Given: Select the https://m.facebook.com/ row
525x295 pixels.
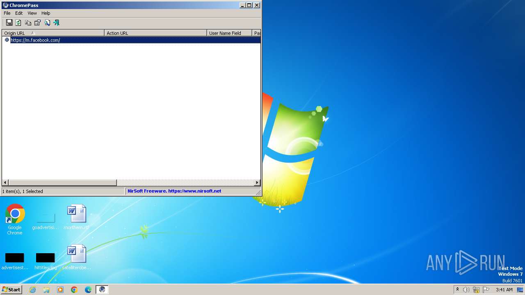Looking at the screenshot, I should click(131, 40).
